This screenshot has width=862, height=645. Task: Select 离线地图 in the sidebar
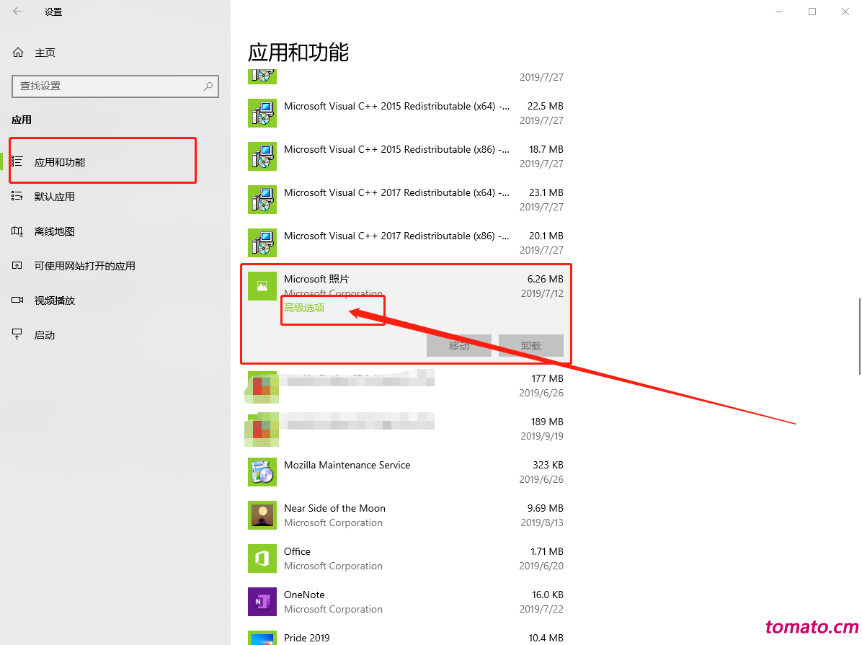point(55,231)
